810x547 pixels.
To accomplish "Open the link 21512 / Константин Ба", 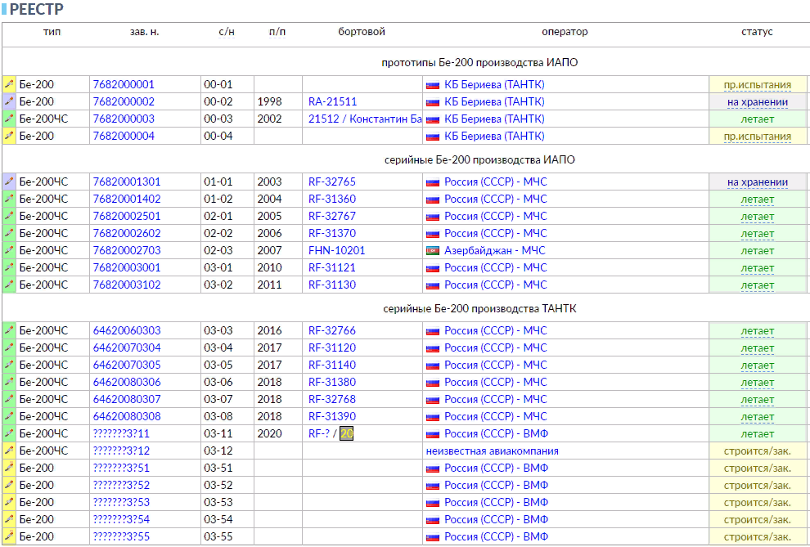I will click(365, 119).
